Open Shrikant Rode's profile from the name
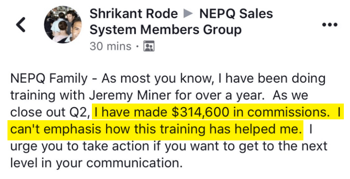 point(134,14)
